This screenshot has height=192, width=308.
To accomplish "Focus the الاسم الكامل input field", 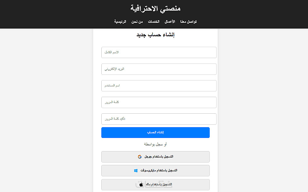I will pos(159,52).
